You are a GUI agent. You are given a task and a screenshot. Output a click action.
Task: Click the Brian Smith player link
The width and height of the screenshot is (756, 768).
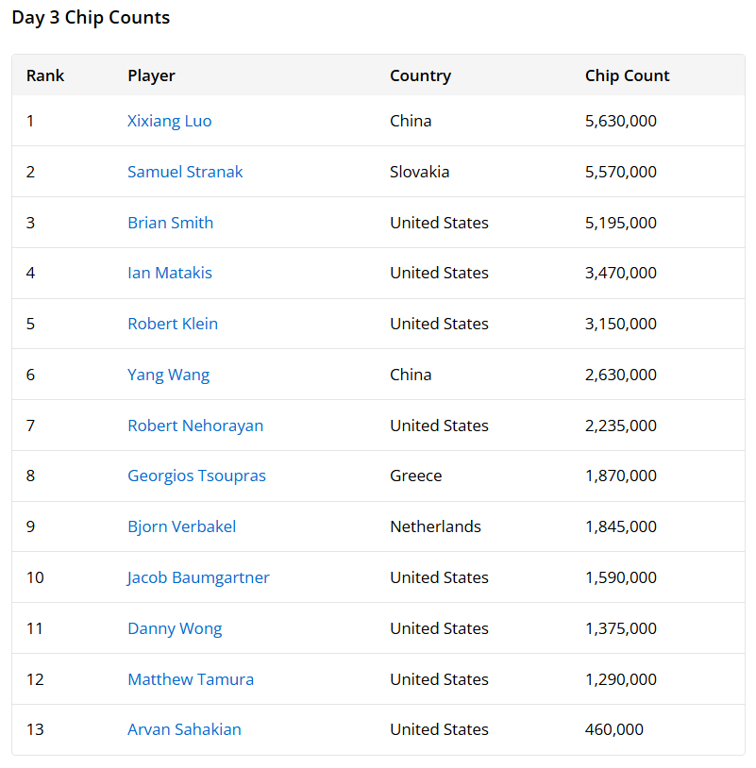click(171, 223)
